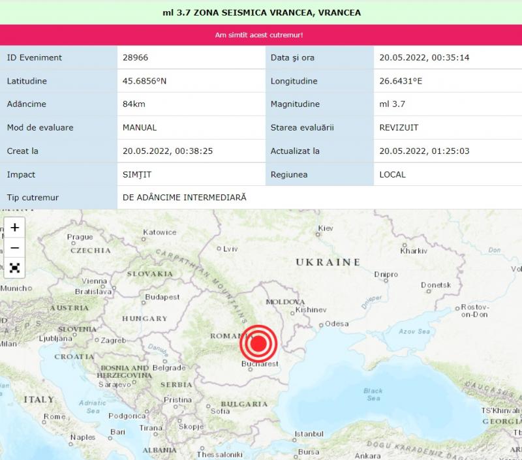Click 'Am simtit acest cutremur!' button

click(x=259, y=35)
